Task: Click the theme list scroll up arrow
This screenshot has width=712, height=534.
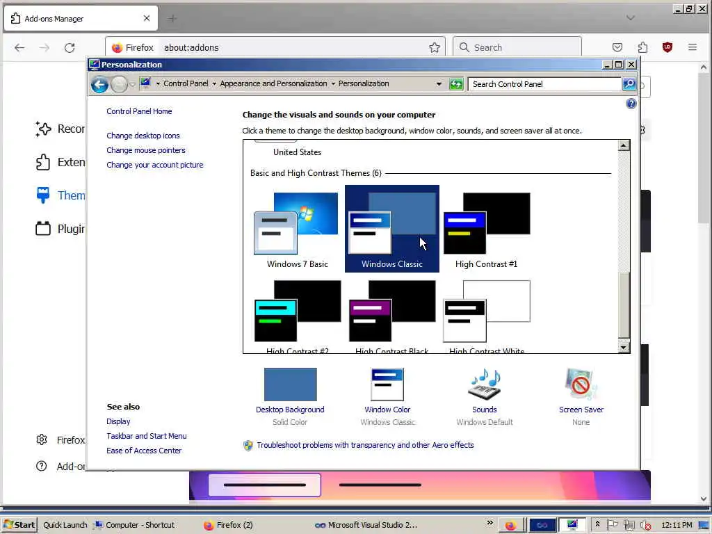Action: (x=624, y=145)
